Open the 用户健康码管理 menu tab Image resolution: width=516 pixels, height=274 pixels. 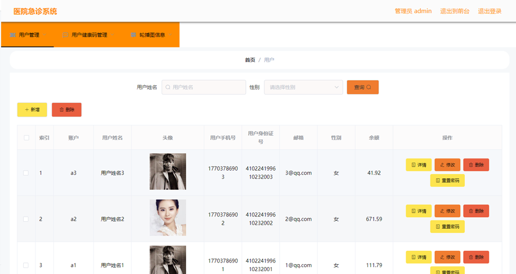88,35
